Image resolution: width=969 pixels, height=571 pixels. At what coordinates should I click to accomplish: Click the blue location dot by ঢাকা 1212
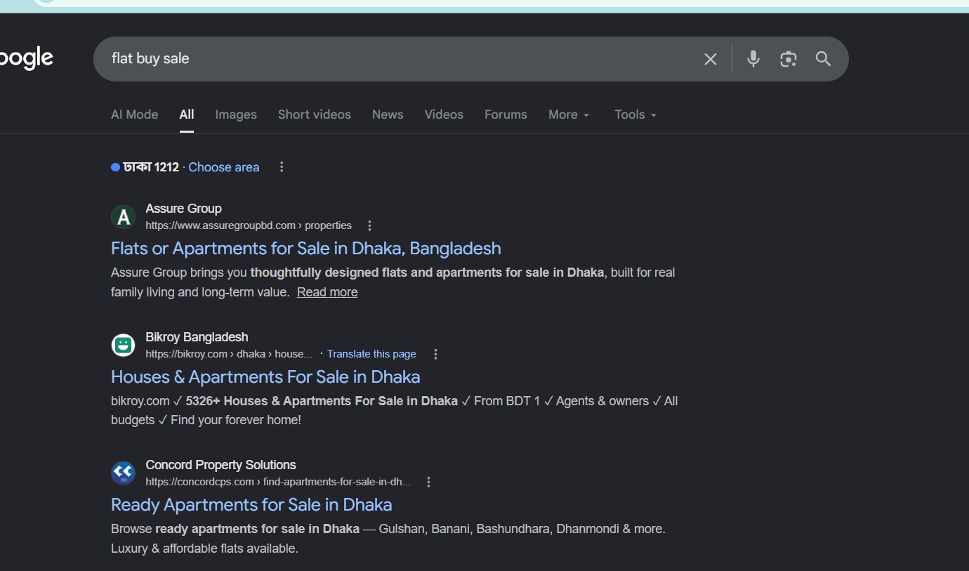[115, 167]
